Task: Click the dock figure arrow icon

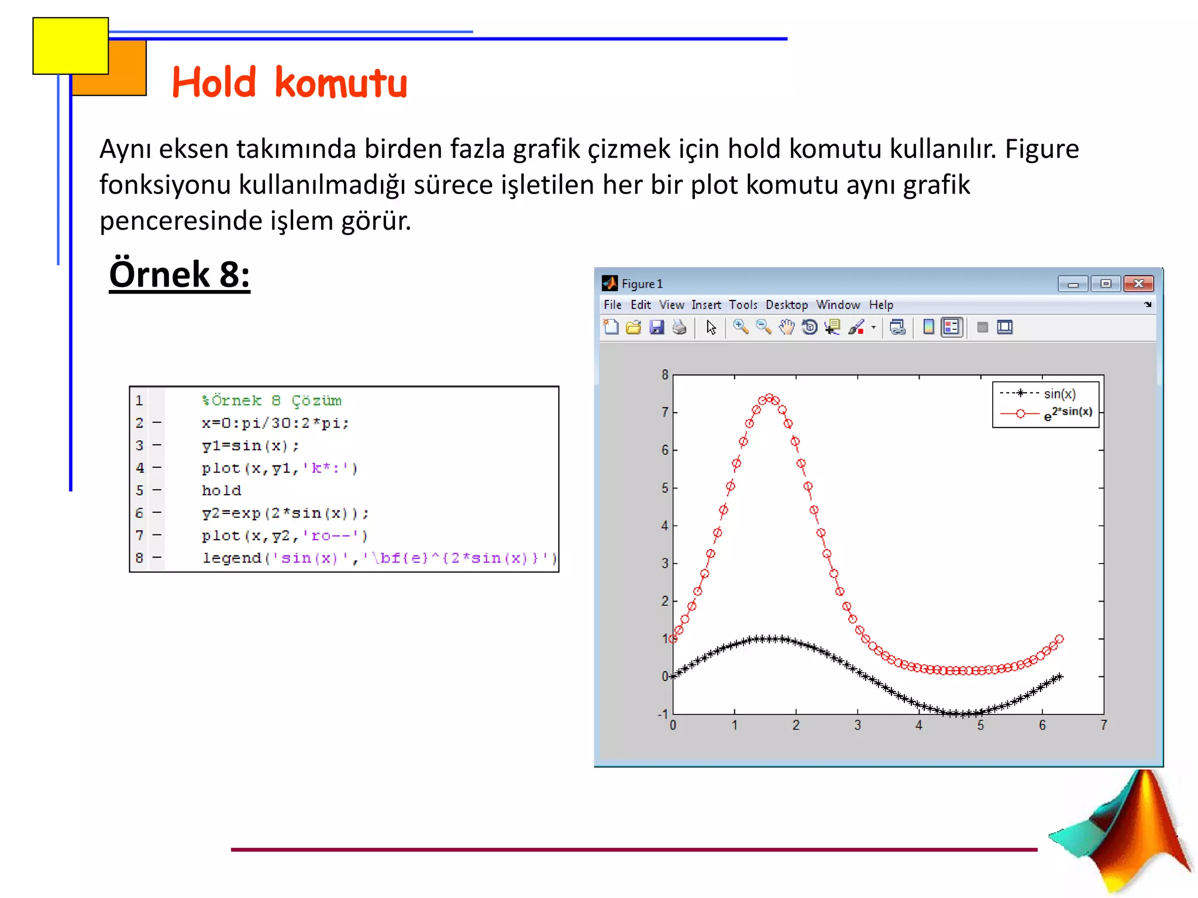Action: 1148,305
